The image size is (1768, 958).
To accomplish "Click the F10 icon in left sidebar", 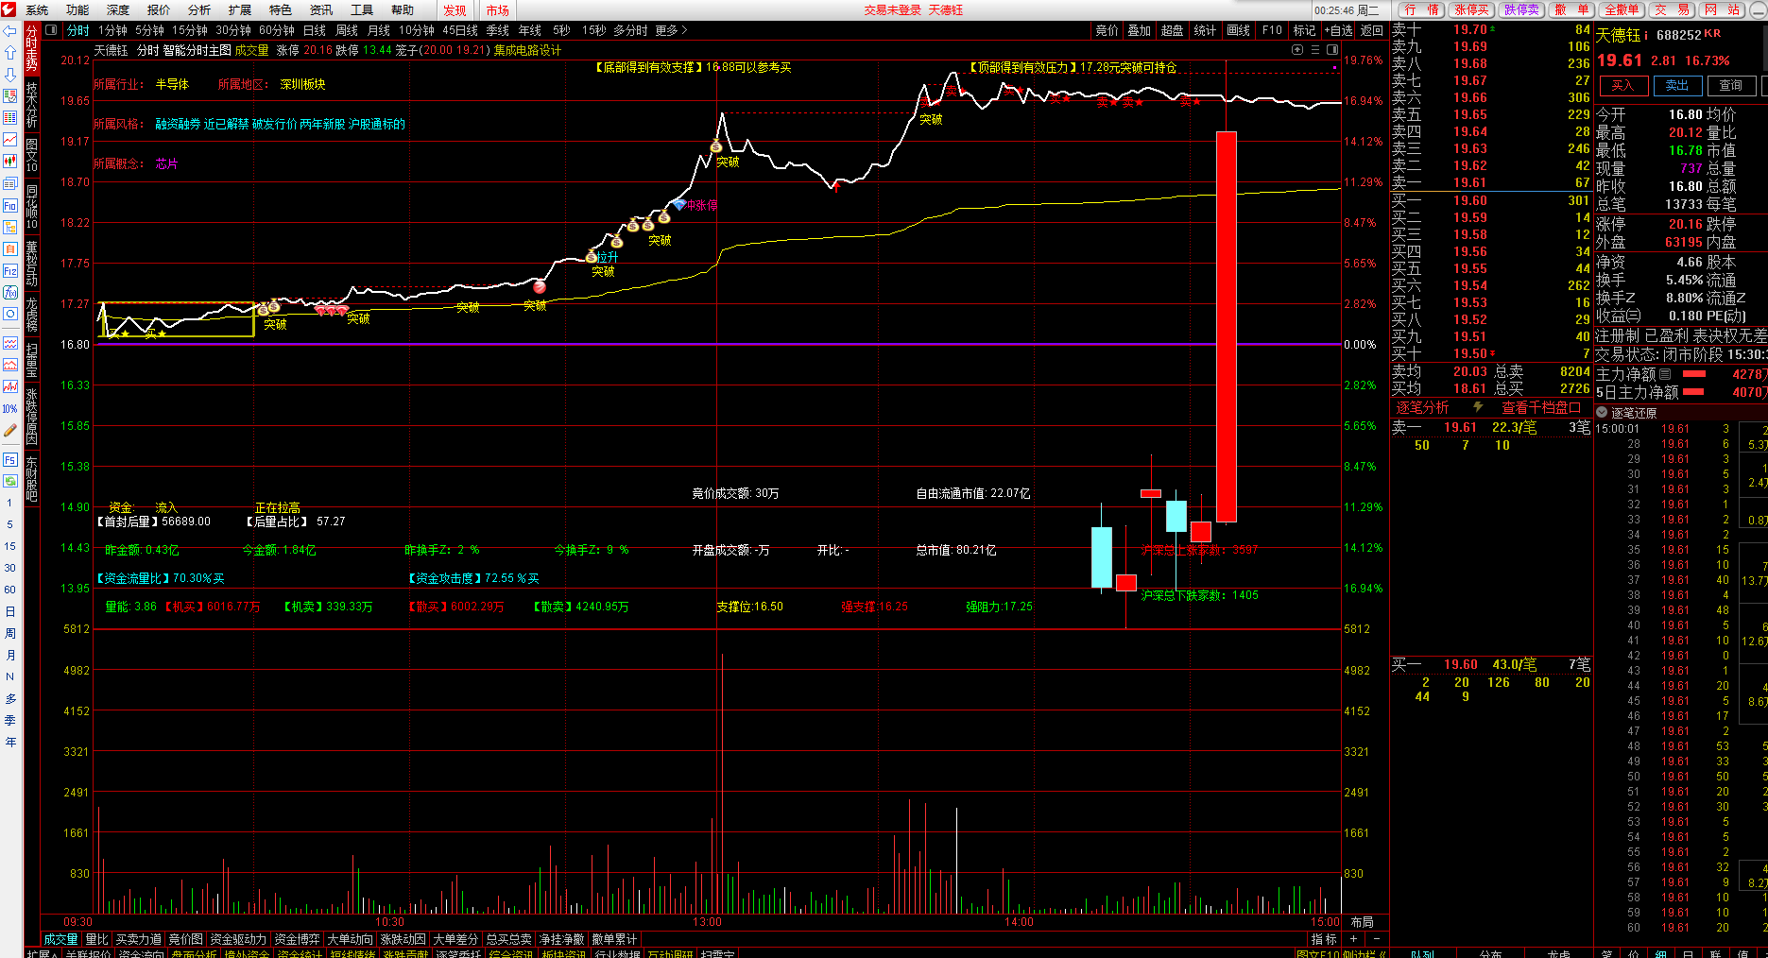I will (10, 205).
